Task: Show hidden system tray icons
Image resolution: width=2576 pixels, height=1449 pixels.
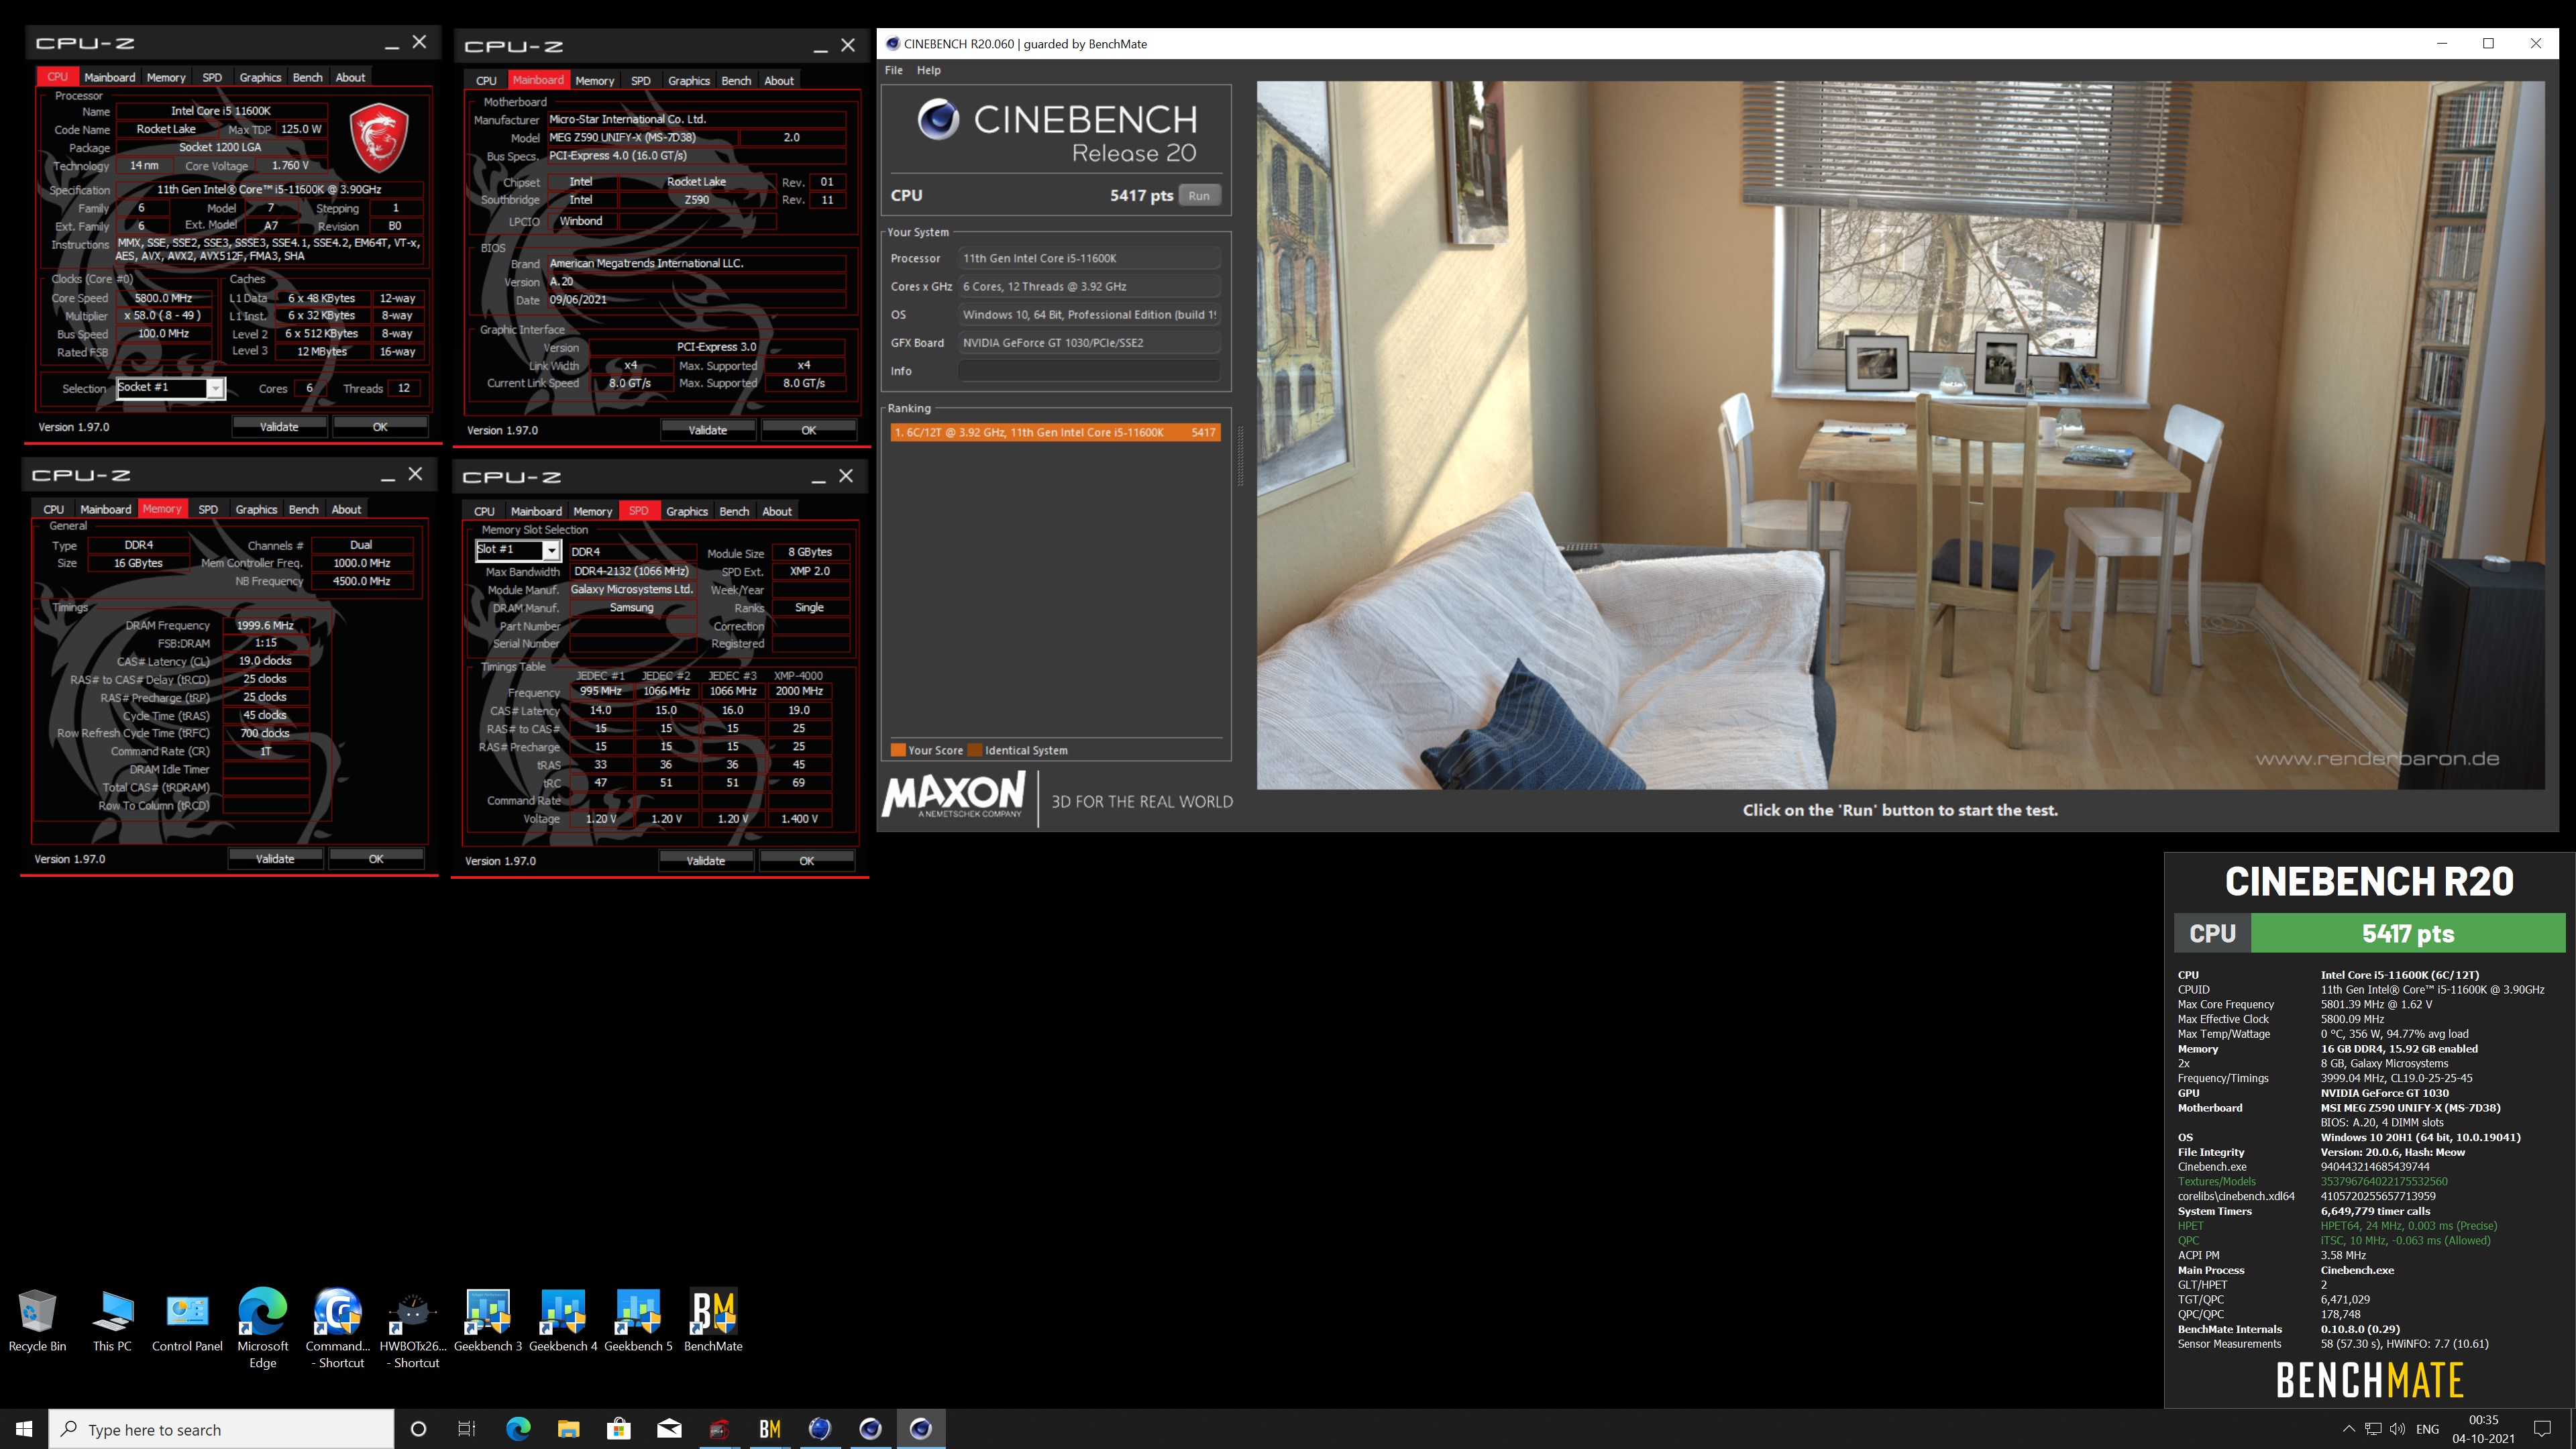Action: [2349, 1429]
